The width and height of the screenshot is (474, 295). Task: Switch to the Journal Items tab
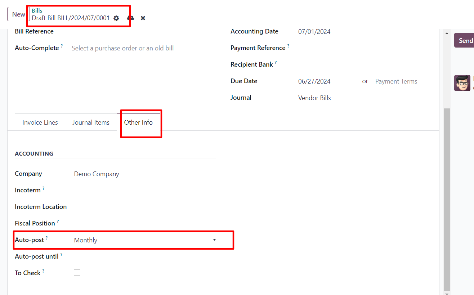[x=91, y=122]
